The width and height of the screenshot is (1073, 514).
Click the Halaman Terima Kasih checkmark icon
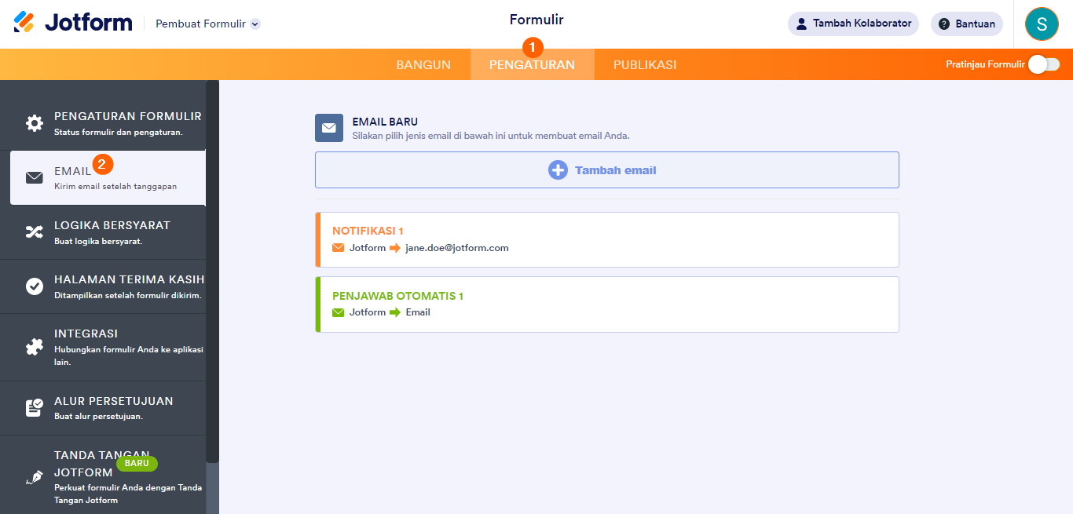(35, 286)
